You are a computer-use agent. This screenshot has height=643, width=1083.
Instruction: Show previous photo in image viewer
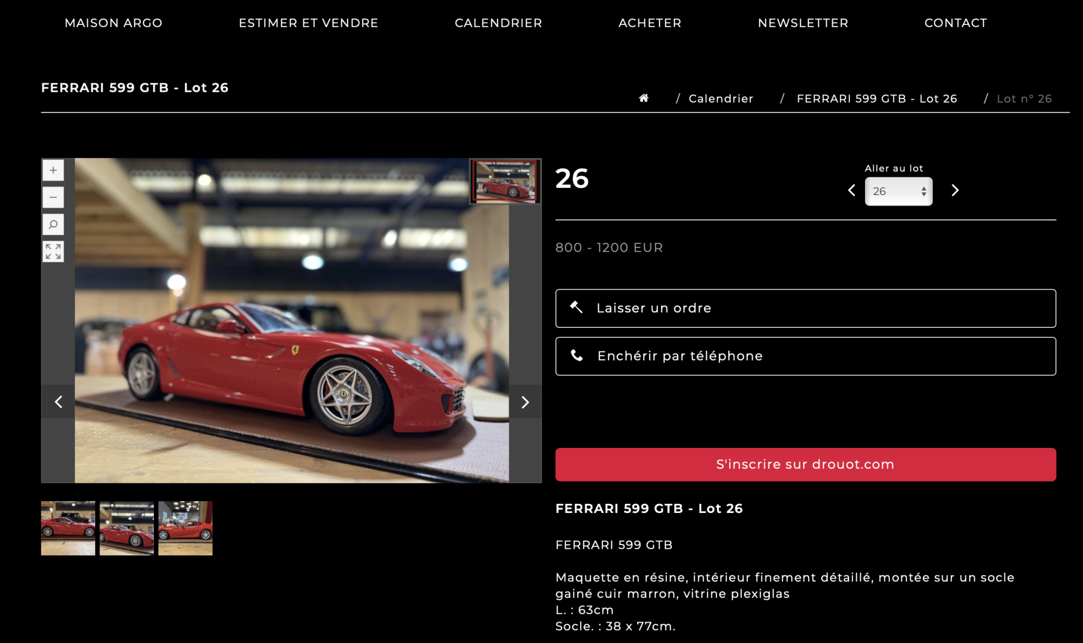click(58, 402)
